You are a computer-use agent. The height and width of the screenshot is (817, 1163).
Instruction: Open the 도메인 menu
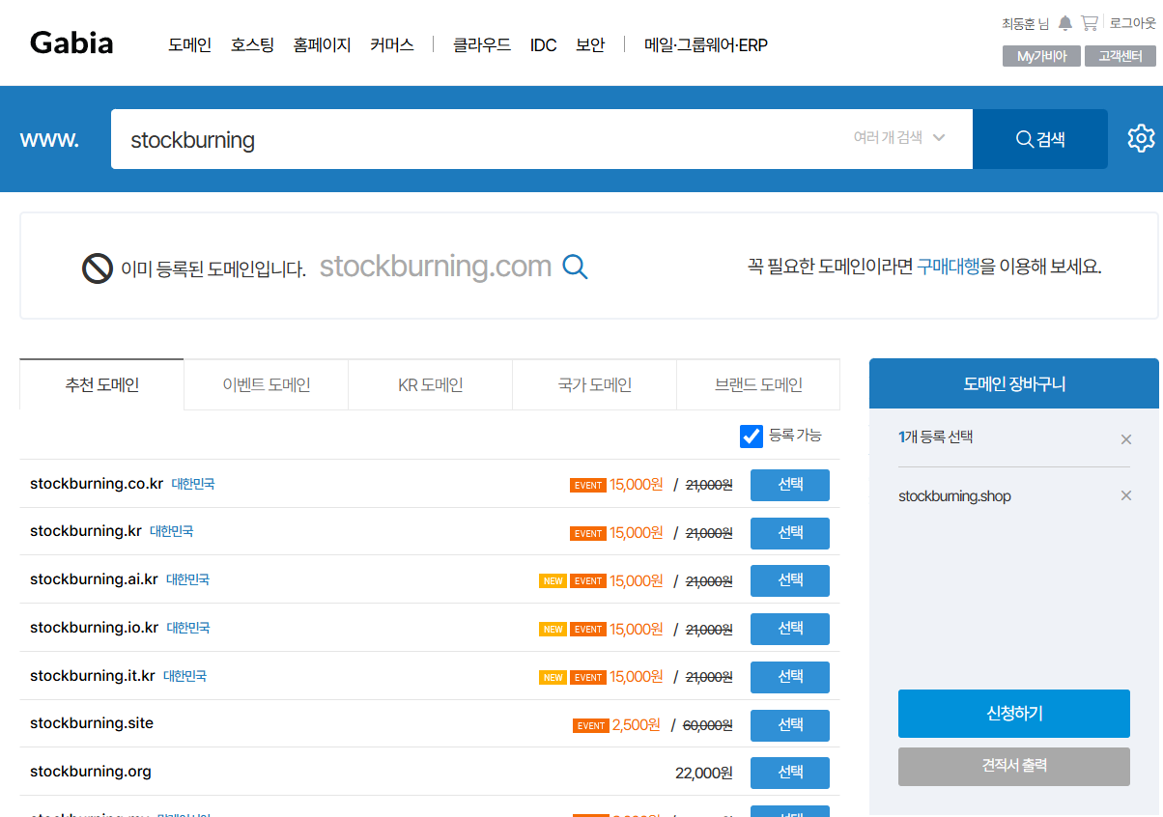pos(189,44)
